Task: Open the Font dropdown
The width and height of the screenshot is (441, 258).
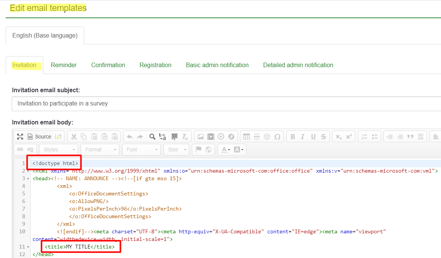Action: (x=141, y=149)
